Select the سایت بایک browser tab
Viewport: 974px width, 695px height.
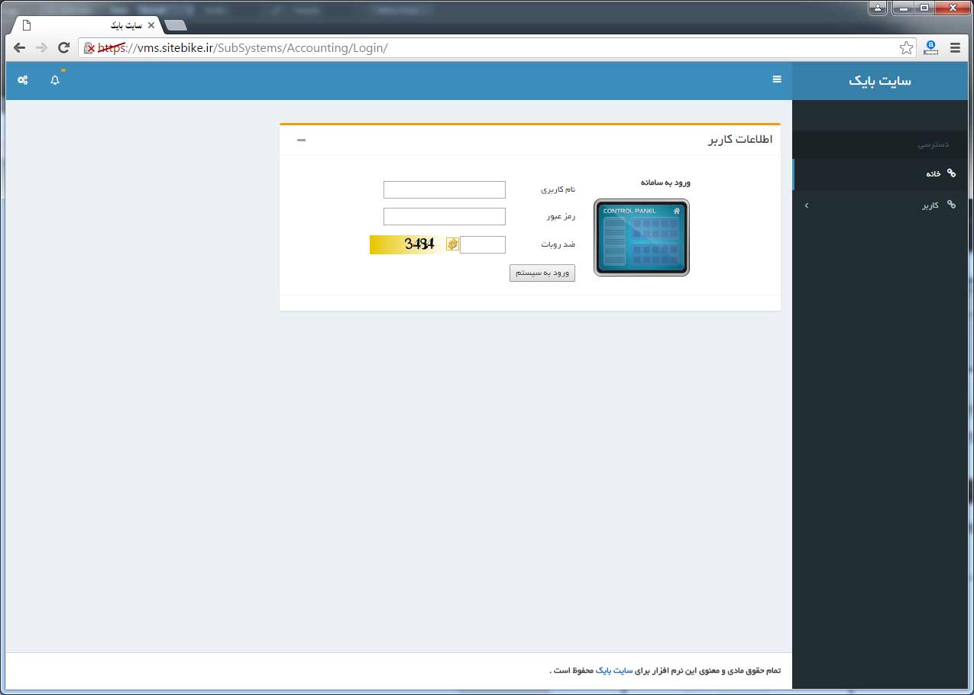pos(88,25)
